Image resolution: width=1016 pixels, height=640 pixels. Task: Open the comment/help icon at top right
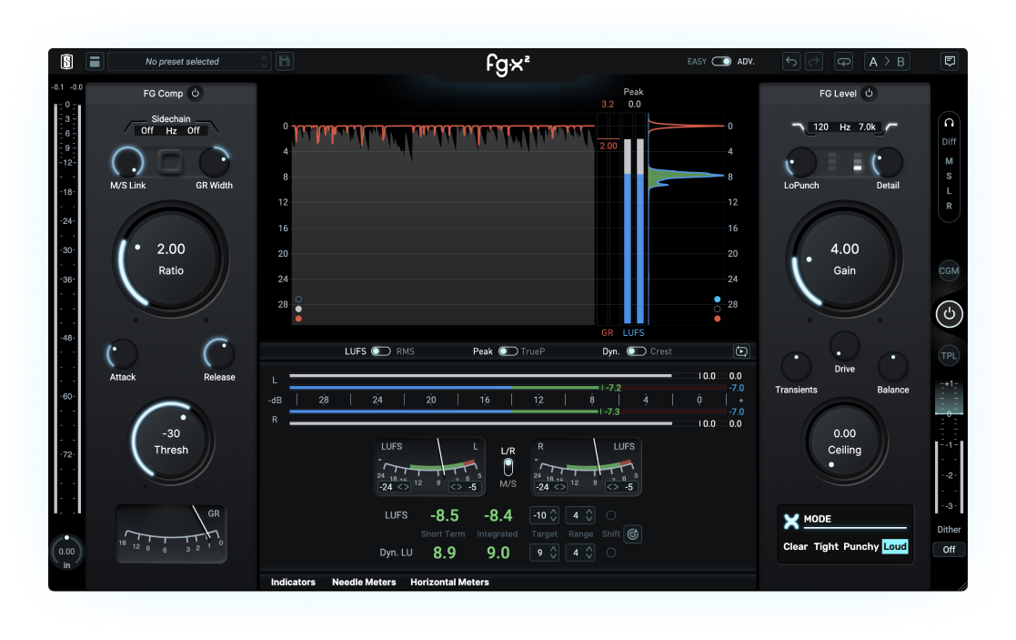(x=950, y=62)
